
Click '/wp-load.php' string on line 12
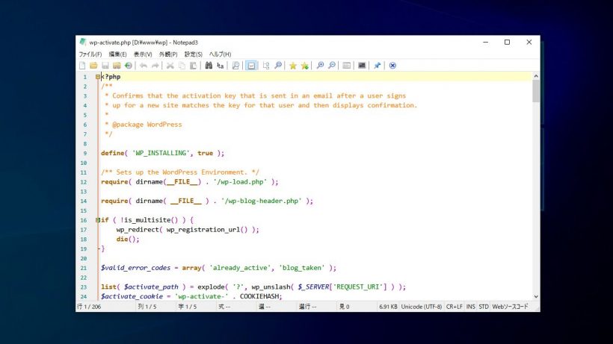240,182
